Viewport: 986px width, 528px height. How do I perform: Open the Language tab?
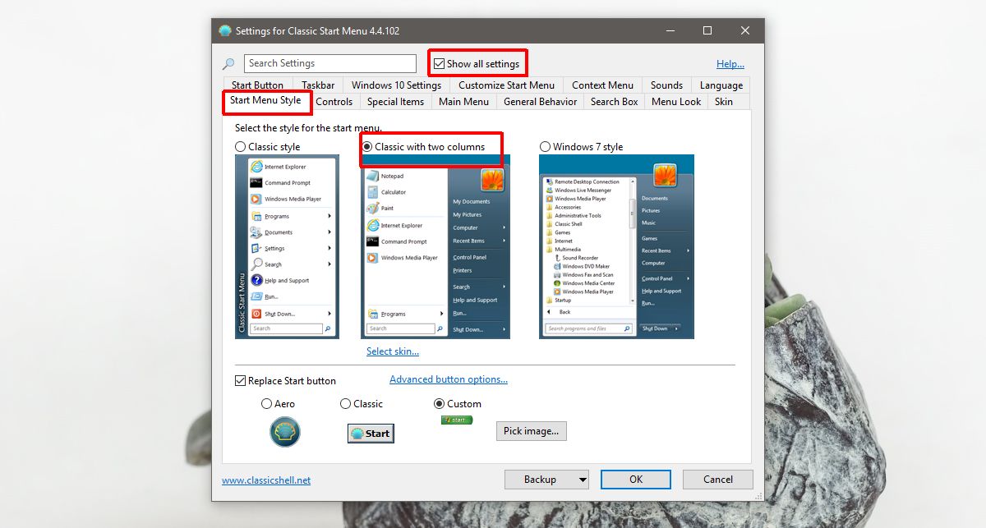pyautogui.click(x=721, y=85)
